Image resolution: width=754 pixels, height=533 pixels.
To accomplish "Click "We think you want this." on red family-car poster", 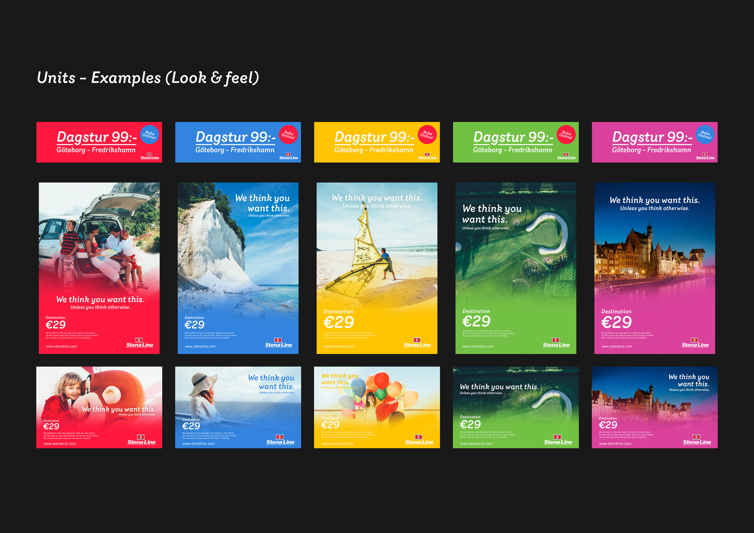I will [x=100, y=300].
